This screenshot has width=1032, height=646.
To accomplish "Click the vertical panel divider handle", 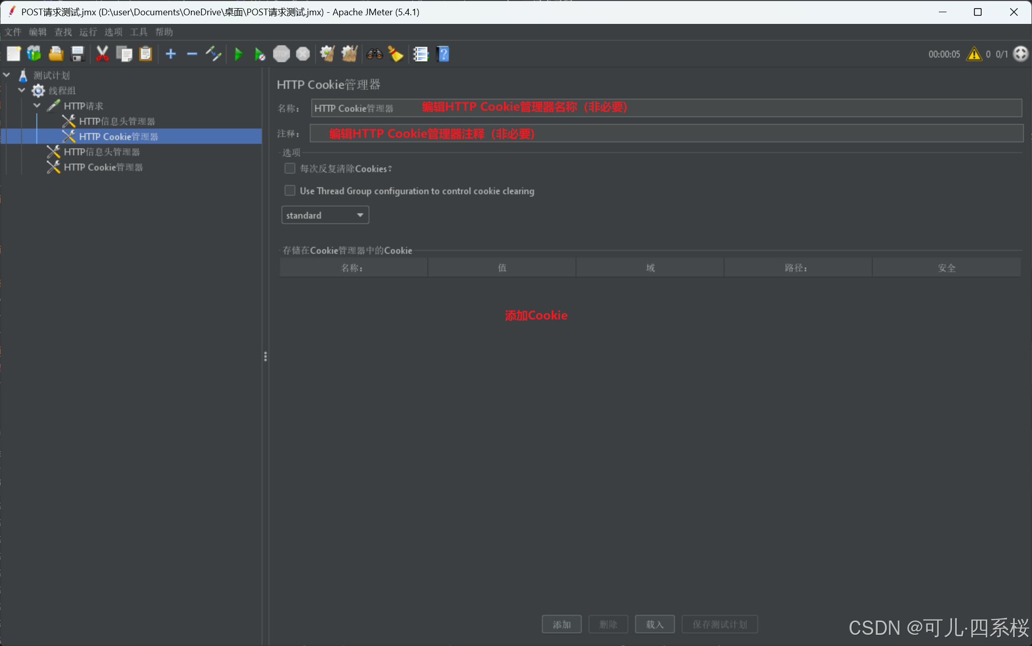I will click(265, 356).
